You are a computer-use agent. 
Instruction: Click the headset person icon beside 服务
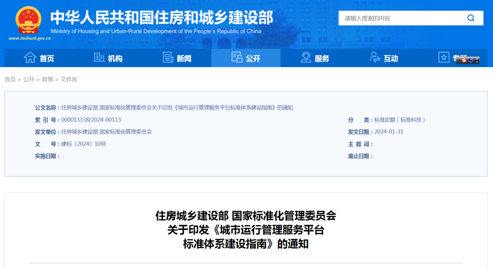click(x=306, y=58)
